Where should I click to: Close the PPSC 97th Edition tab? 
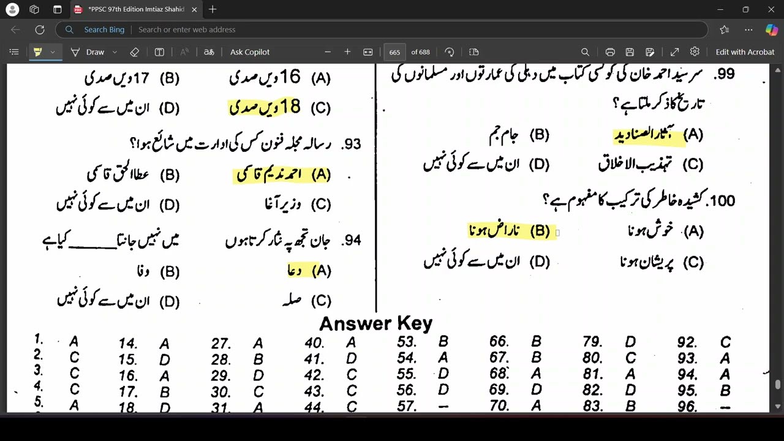tap(193, 9)
